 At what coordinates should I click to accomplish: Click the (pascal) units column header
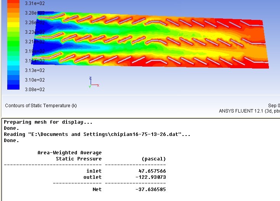tap(154, 159)
